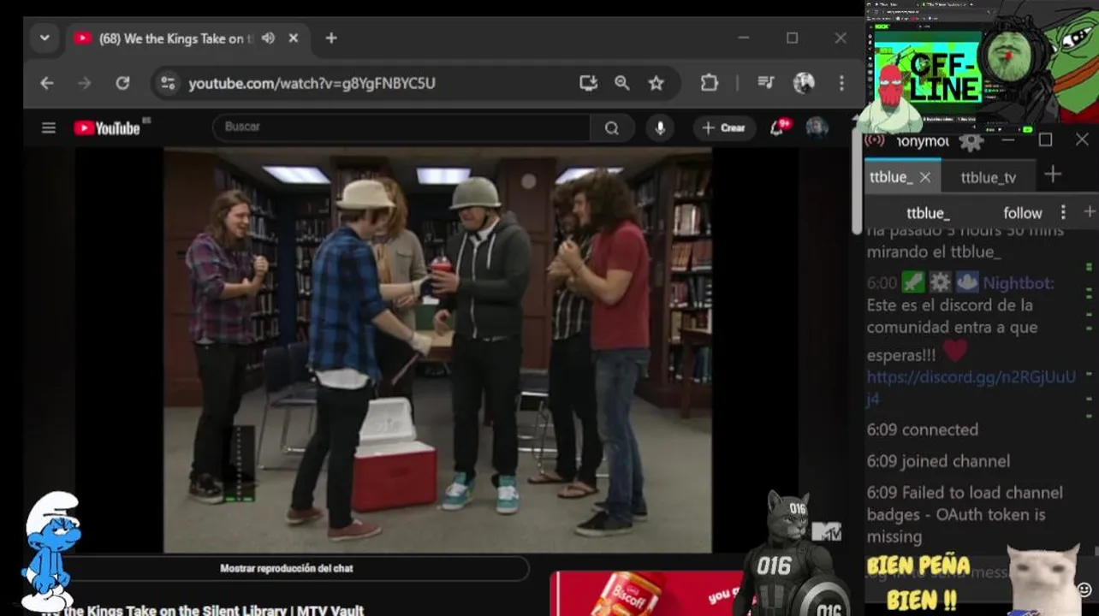Bookmark this page with the star
This screenshot has height=616, width=1099.
point(656,83)
